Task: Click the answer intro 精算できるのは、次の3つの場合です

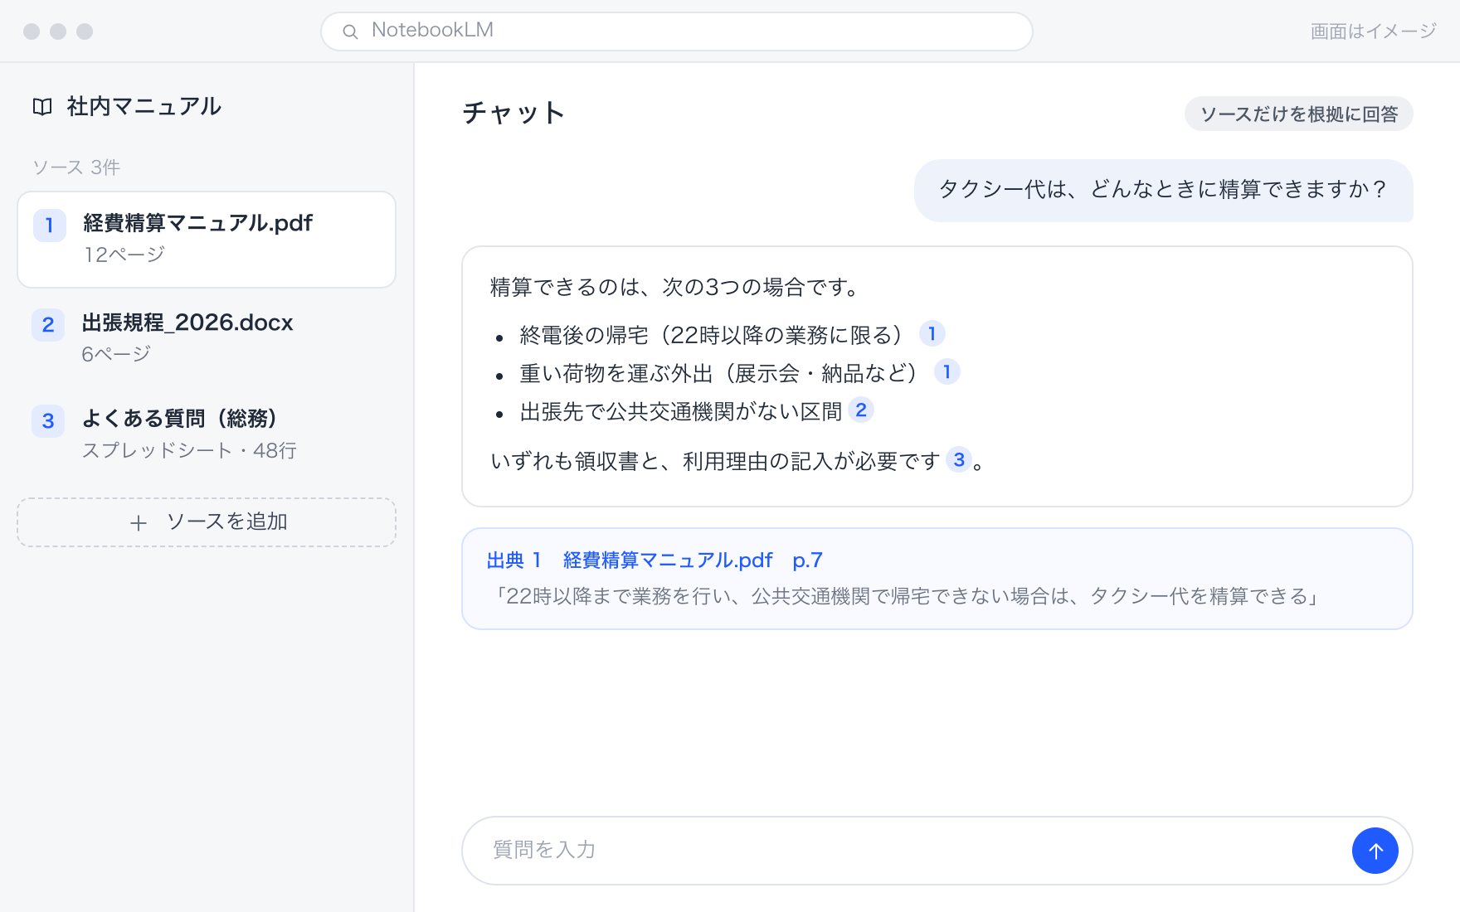Action: coord(676,287)
